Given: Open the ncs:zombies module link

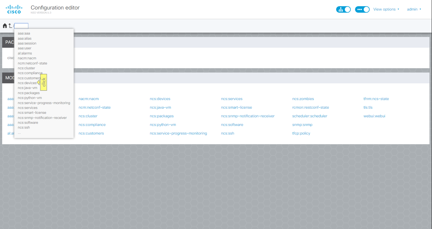Looking at the screenshot, I should tap(303, 99).
